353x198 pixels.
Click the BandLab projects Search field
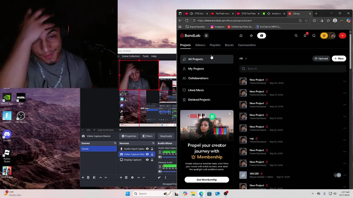pyautogui.click(x=293, y=69)
